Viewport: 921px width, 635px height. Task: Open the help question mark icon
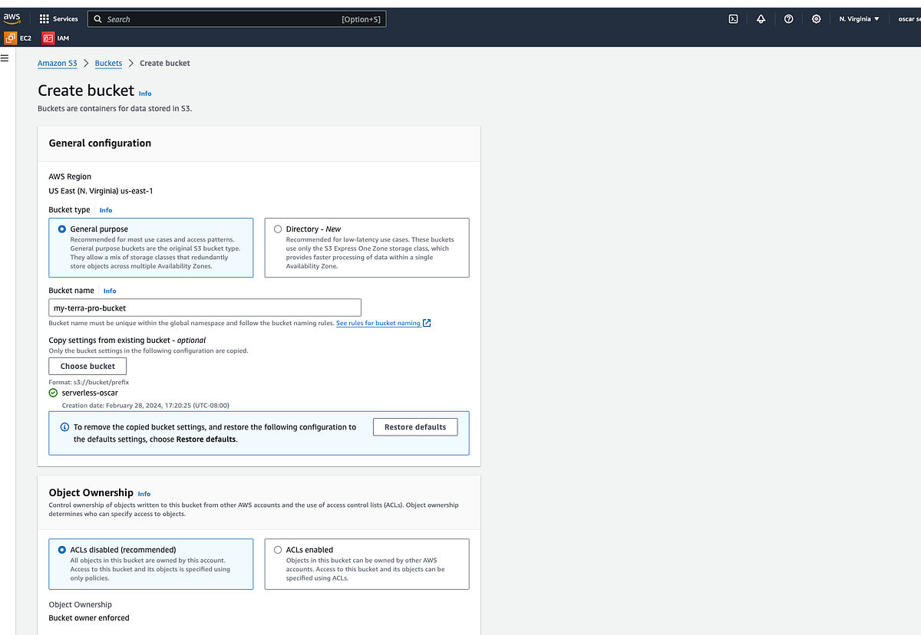coord(788,18)
